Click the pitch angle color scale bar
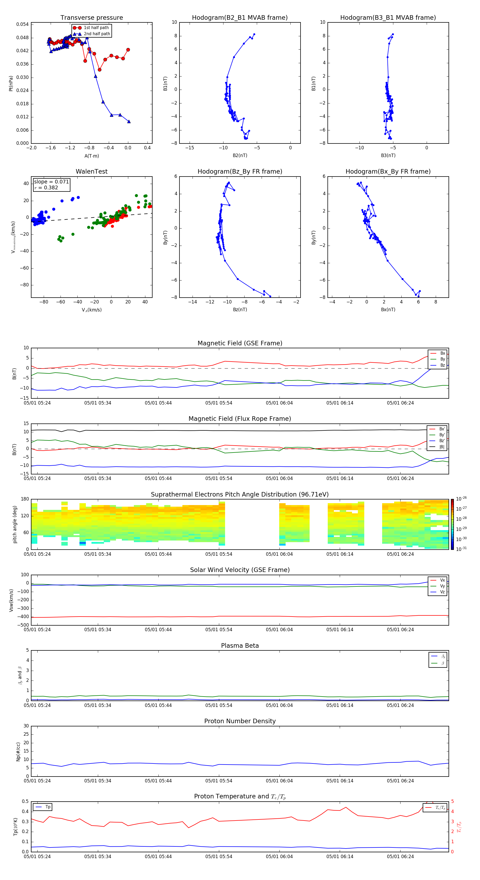Image resolution: width=480 pixels, height=880 pixels. tap(452, 524)
